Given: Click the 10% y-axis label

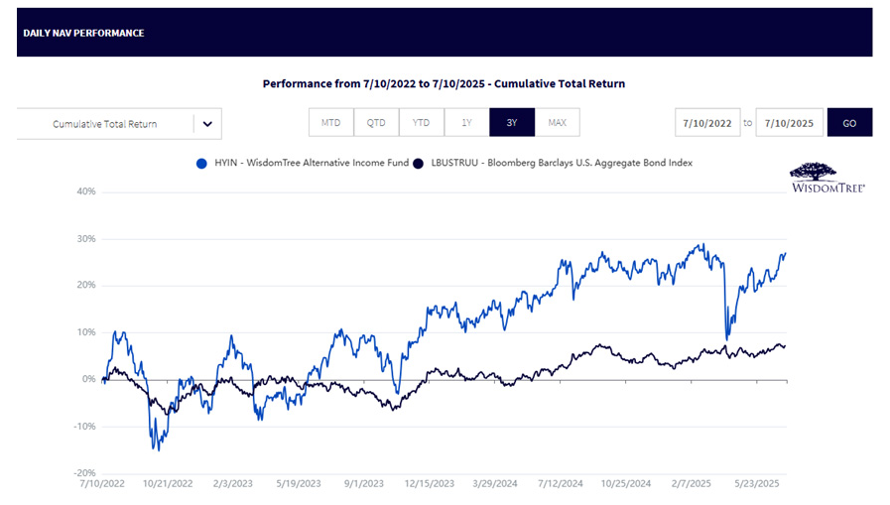Looking at the screenshot, I should [x=86, y=332].
